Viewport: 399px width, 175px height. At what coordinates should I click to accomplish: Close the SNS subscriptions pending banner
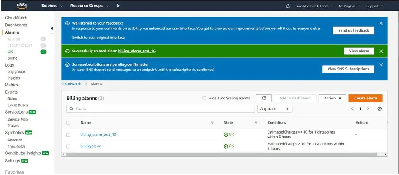click(x=380, y=65)
